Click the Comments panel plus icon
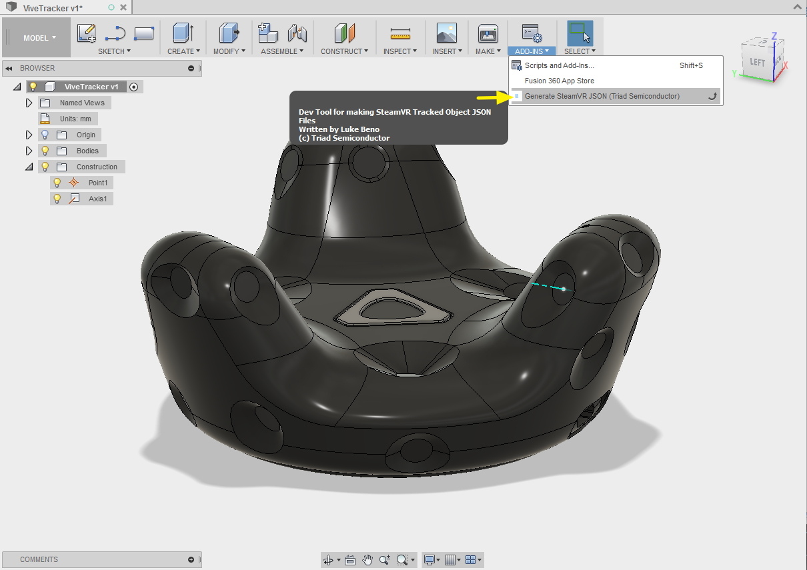The width and height of the screenshot is (807, 570). (x=191, y=559)
